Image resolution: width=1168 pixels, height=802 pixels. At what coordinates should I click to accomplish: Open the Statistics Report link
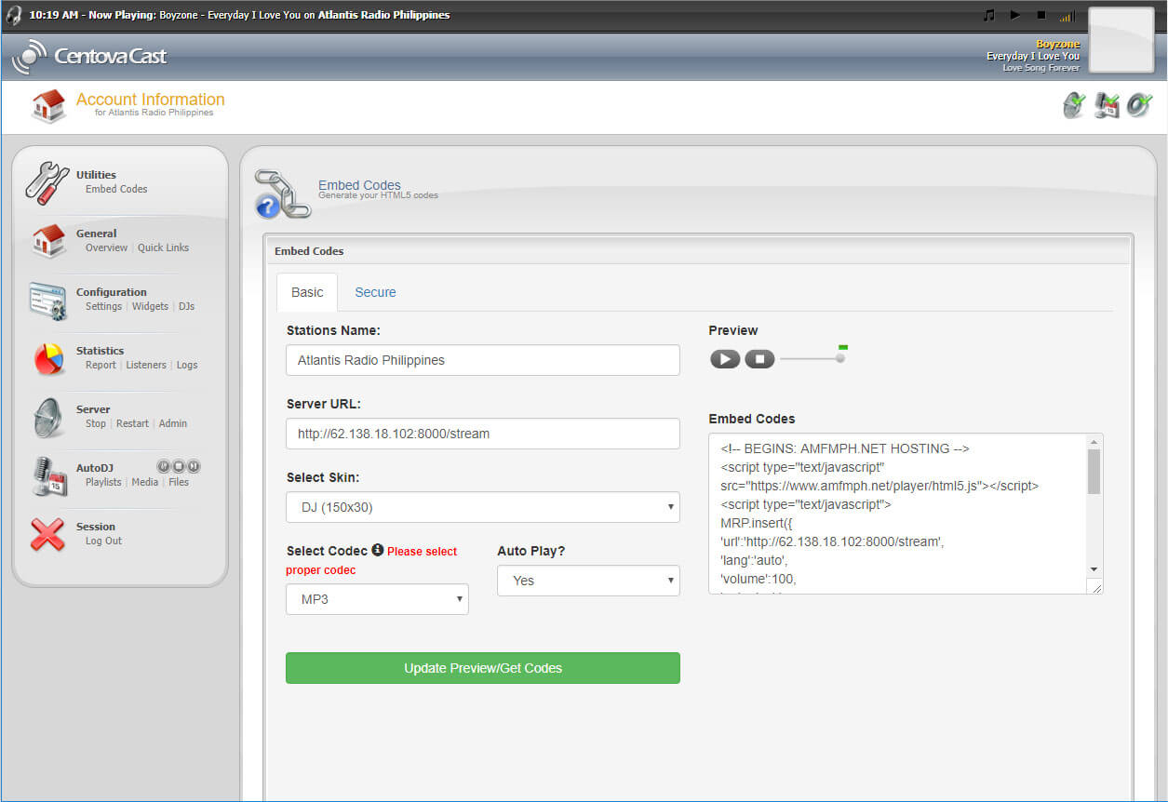coord(101,365)
